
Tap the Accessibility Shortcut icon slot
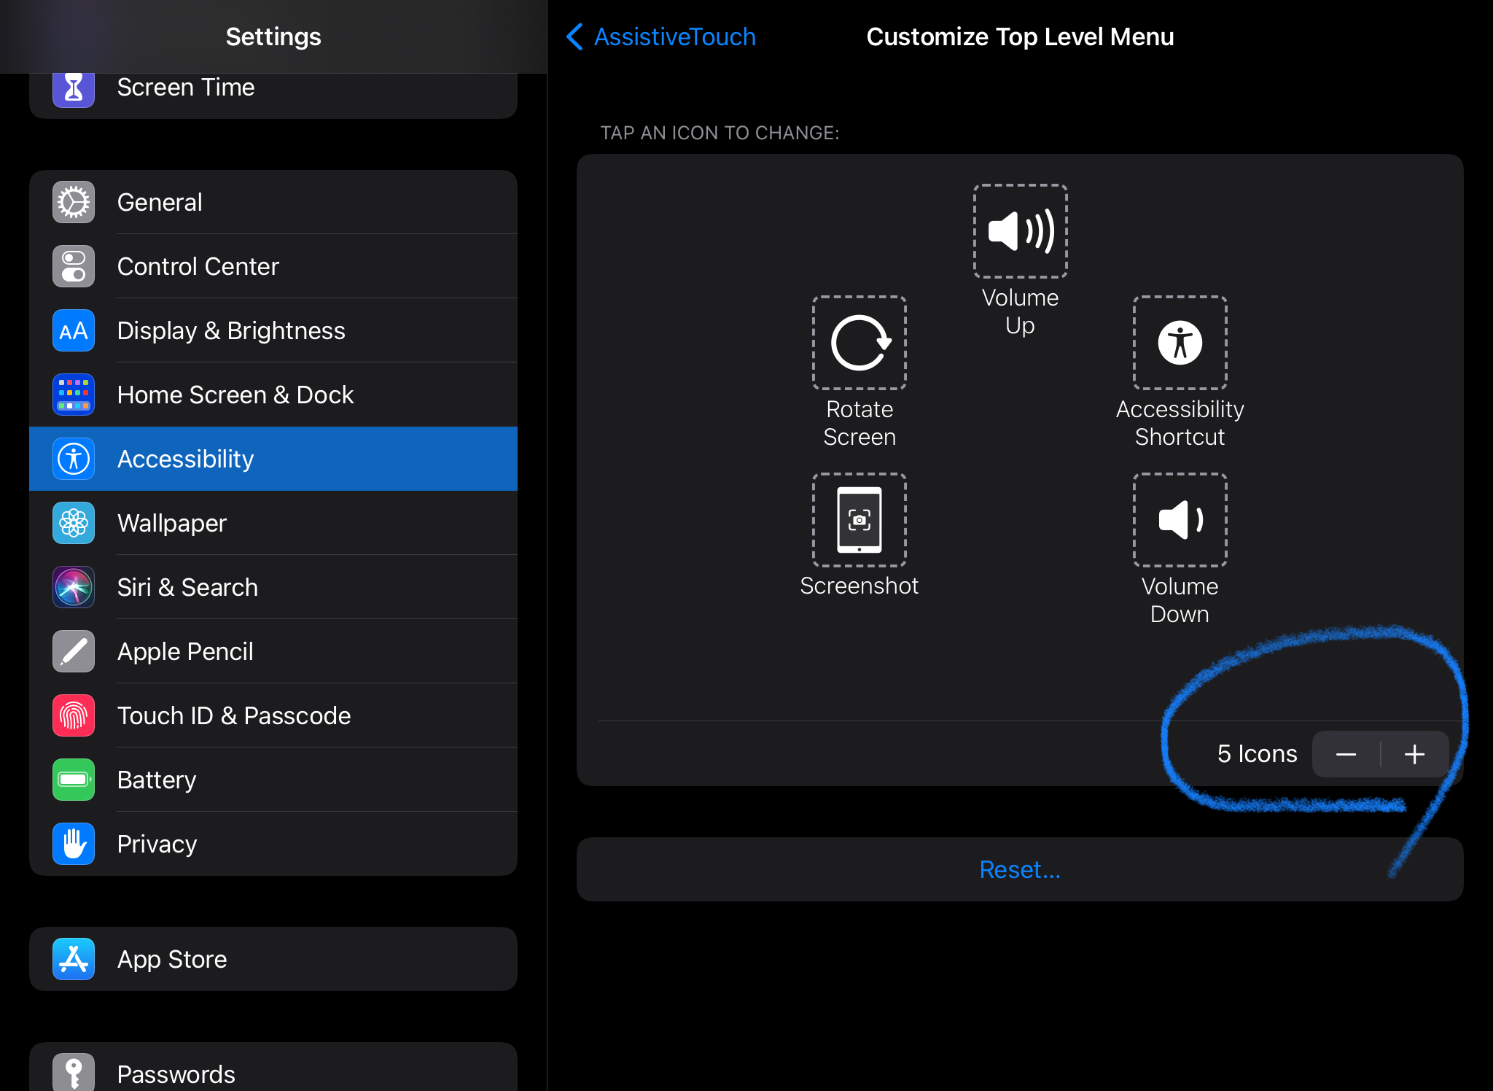click(1180, 343)
